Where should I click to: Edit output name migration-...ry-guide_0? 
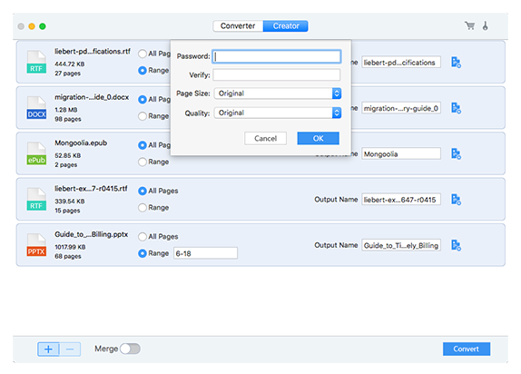pos(401,108)
